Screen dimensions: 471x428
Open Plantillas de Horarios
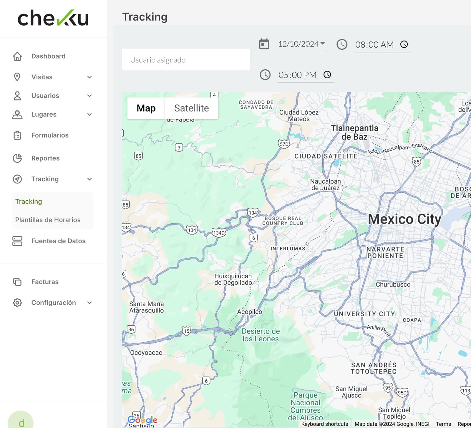[x=47, y=220]
